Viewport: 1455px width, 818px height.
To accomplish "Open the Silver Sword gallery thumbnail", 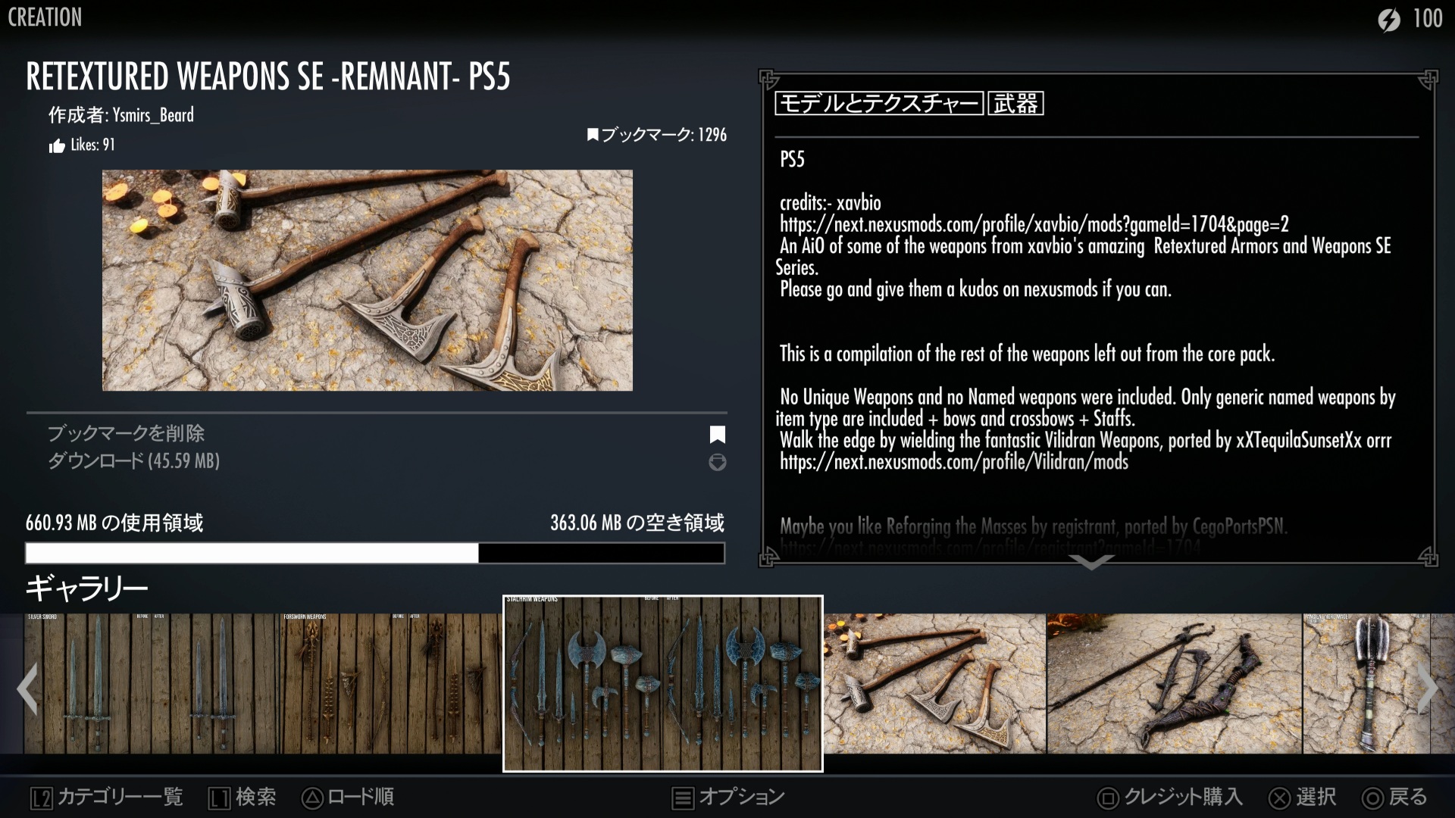I will tap(152, 683).
